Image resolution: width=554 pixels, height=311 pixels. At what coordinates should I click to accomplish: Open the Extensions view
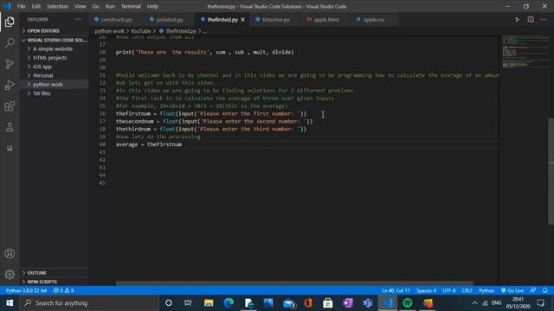(x=10, y=106)
